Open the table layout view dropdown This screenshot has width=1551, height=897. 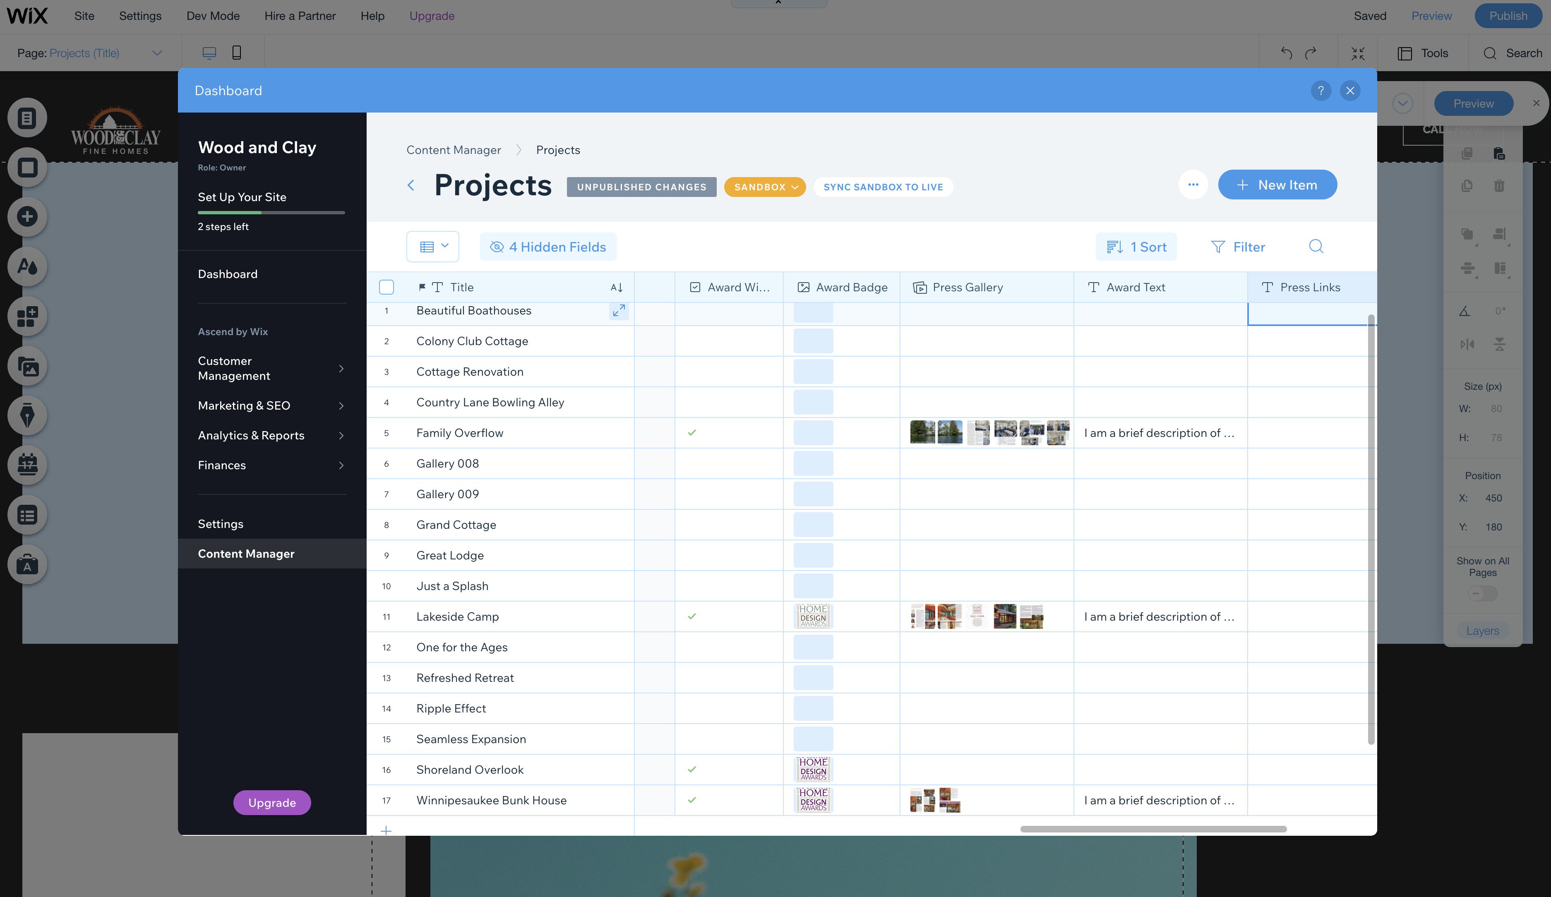coord(433,247)
